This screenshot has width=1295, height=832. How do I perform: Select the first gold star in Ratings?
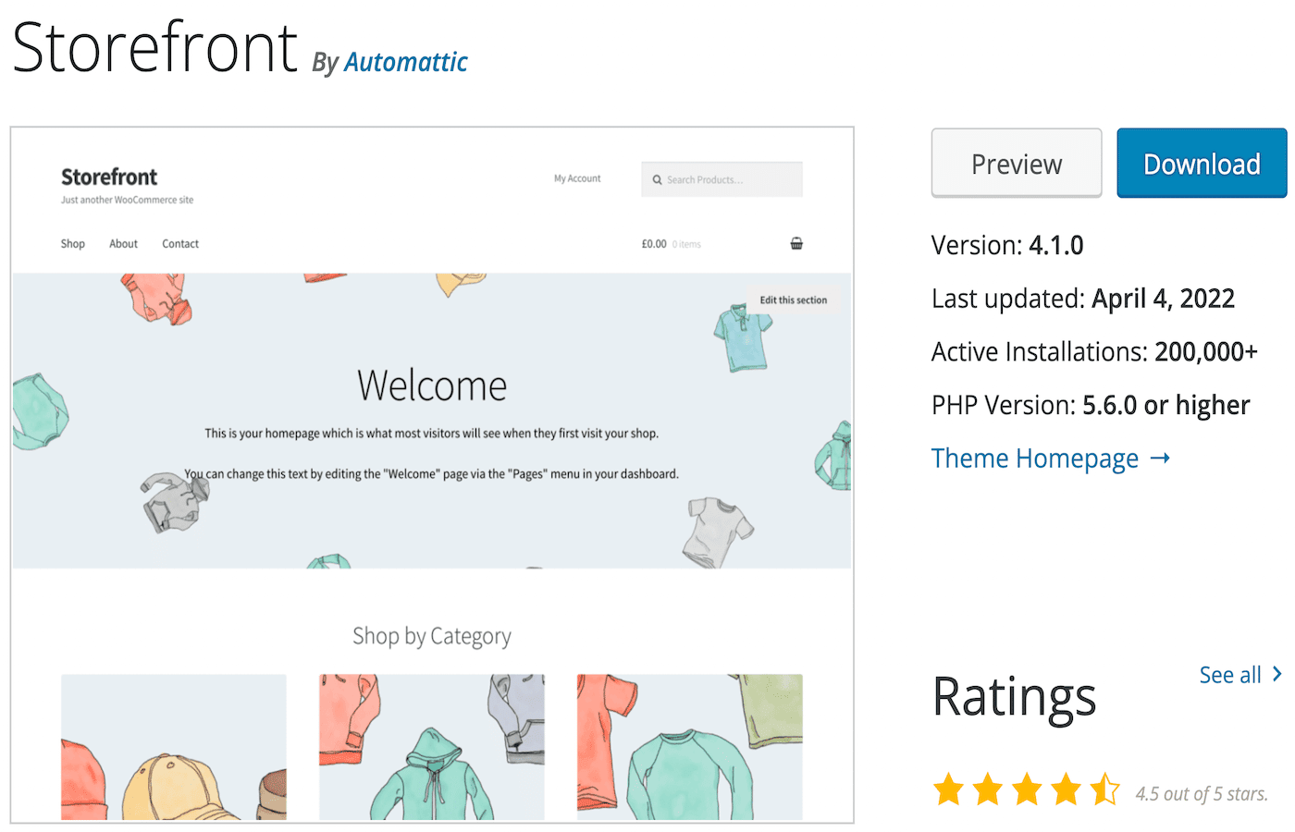click(x=949, y=790)
